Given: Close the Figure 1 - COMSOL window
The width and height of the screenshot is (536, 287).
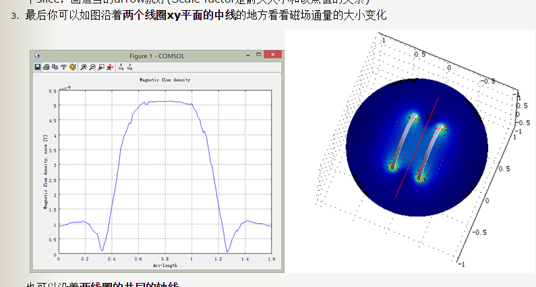Looking at the screenshot, I should [x=273, y=55].
